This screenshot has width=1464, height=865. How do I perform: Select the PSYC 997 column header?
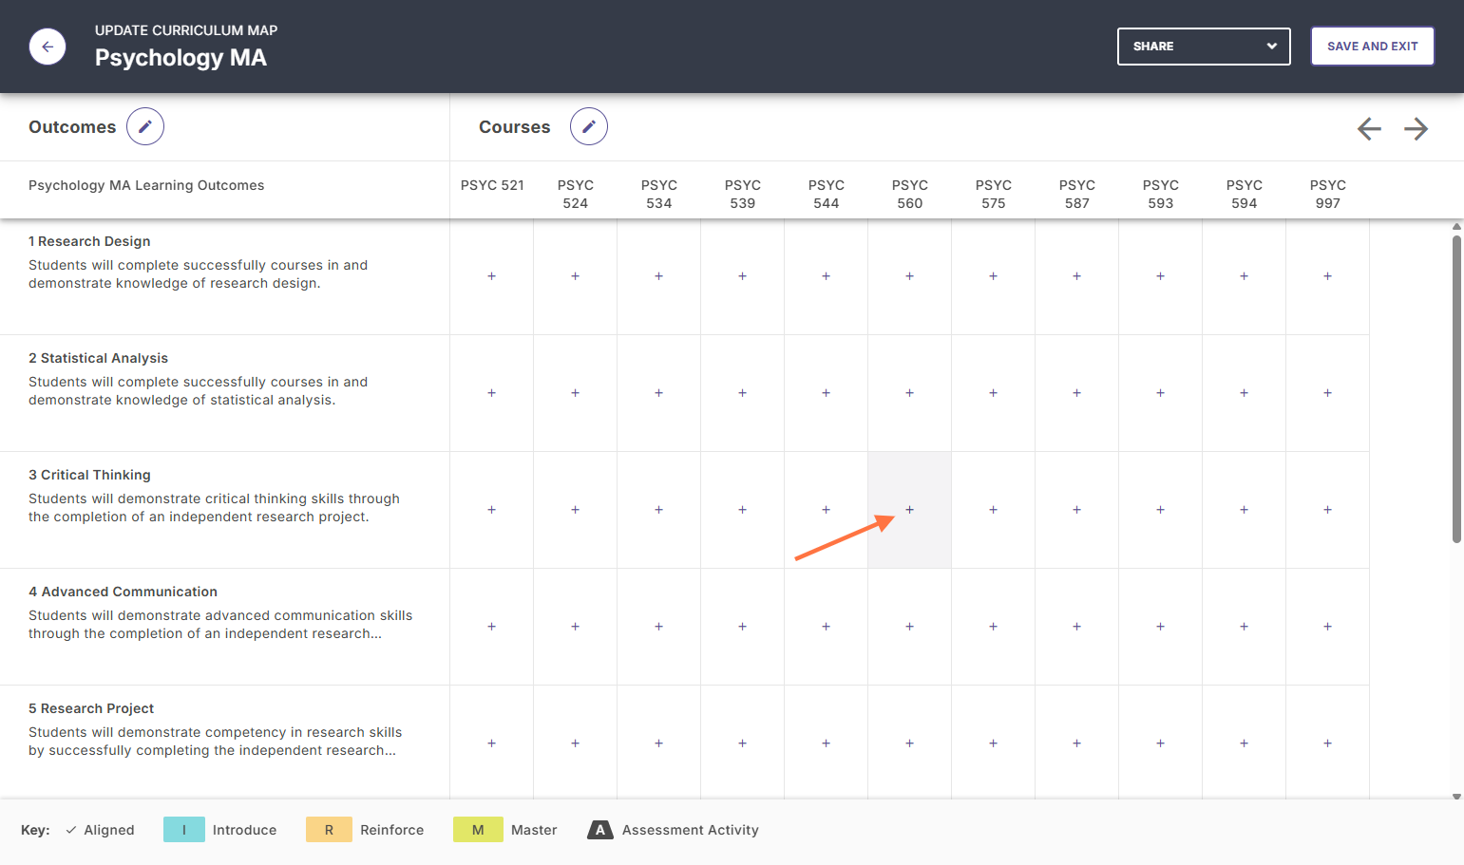(x=1328, y=194)
